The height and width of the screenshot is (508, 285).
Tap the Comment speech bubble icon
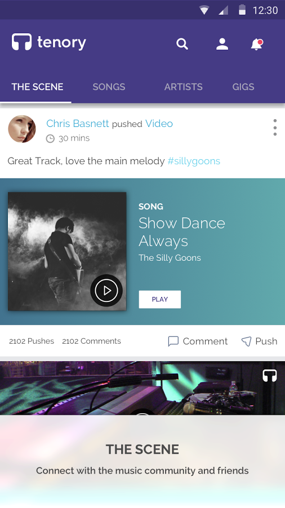[x=173, y=341]
